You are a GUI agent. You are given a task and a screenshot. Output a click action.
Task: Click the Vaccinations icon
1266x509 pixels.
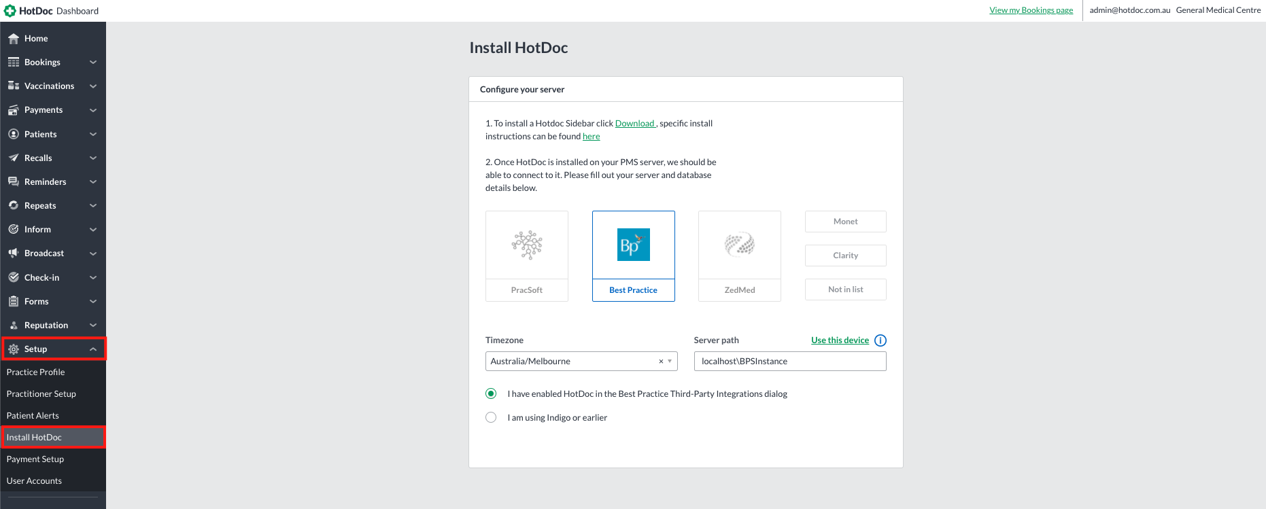14,86
